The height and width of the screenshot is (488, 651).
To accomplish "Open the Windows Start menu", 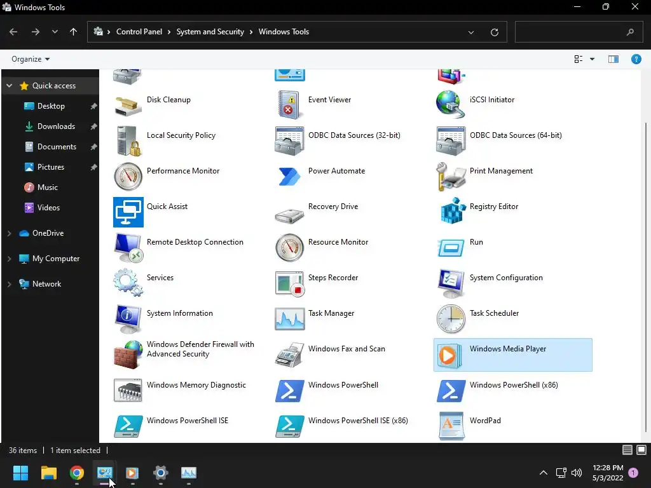I will (x=20, y=473).
